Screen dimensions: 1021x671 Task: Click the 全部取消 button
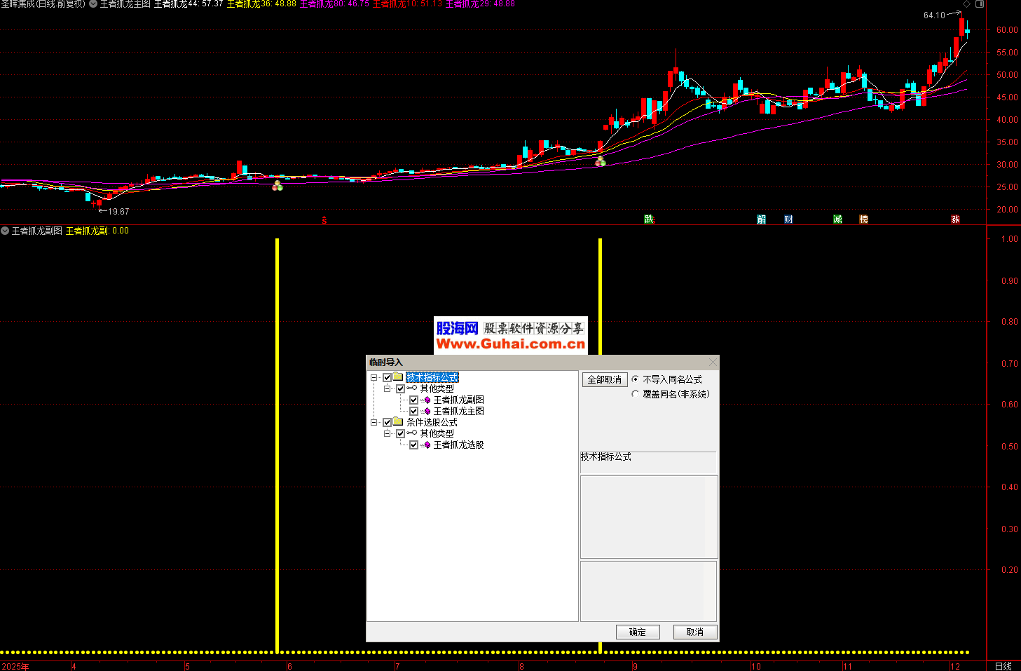tap(604, 379)
